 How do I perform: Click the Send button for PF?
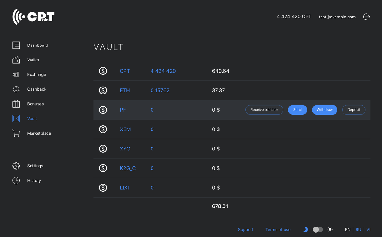[297, 110]
